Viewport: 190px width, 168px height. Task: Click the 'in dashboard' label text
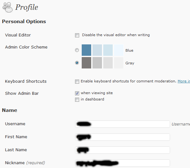click(92, 99)
